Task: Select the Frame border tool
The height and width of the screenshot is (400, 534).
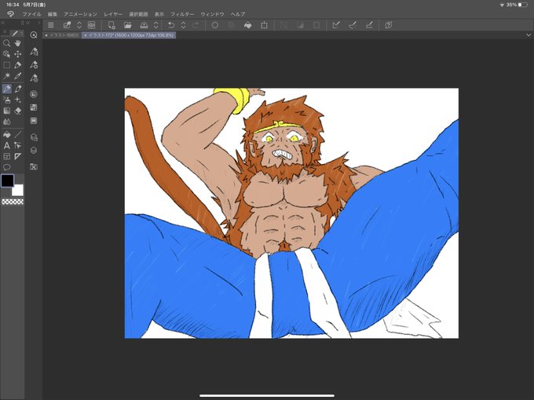Action: coord(6,156)
